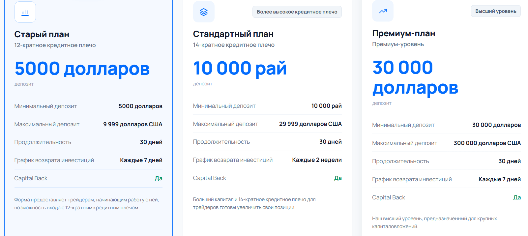
Task: Click 'Capital Back' label in Премиум-план
Action: click(389, 197)
